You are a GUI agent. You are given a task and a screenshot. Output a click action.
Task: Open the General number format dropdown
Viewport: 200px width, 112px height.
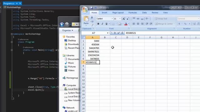(x=198, y=19)
